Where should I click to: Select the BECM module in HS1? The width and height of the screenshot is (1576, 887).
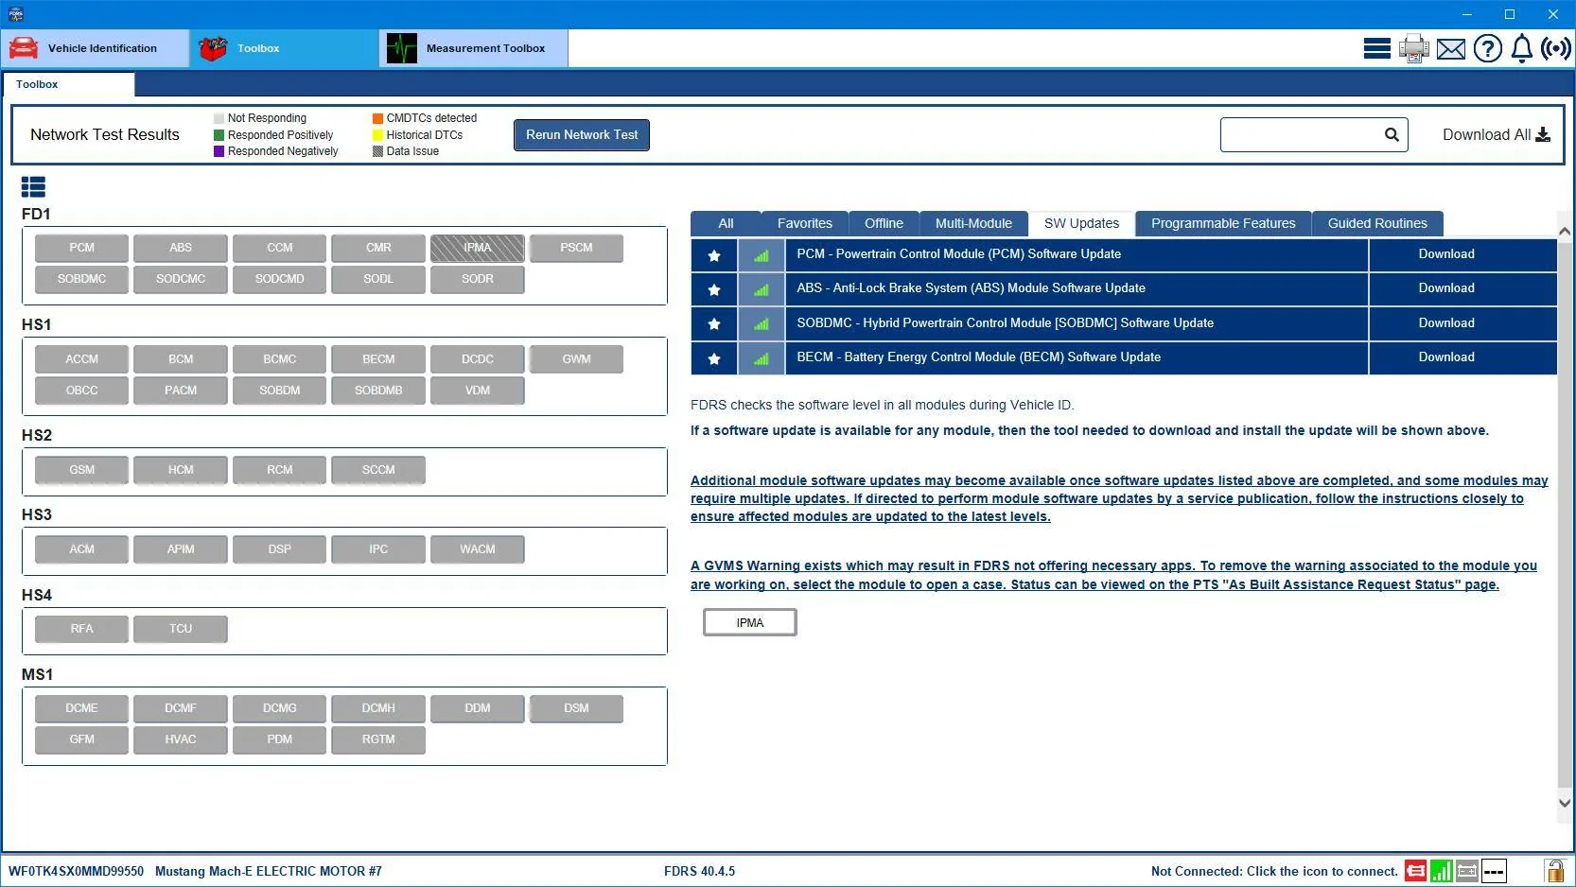[x=378, y=360]
